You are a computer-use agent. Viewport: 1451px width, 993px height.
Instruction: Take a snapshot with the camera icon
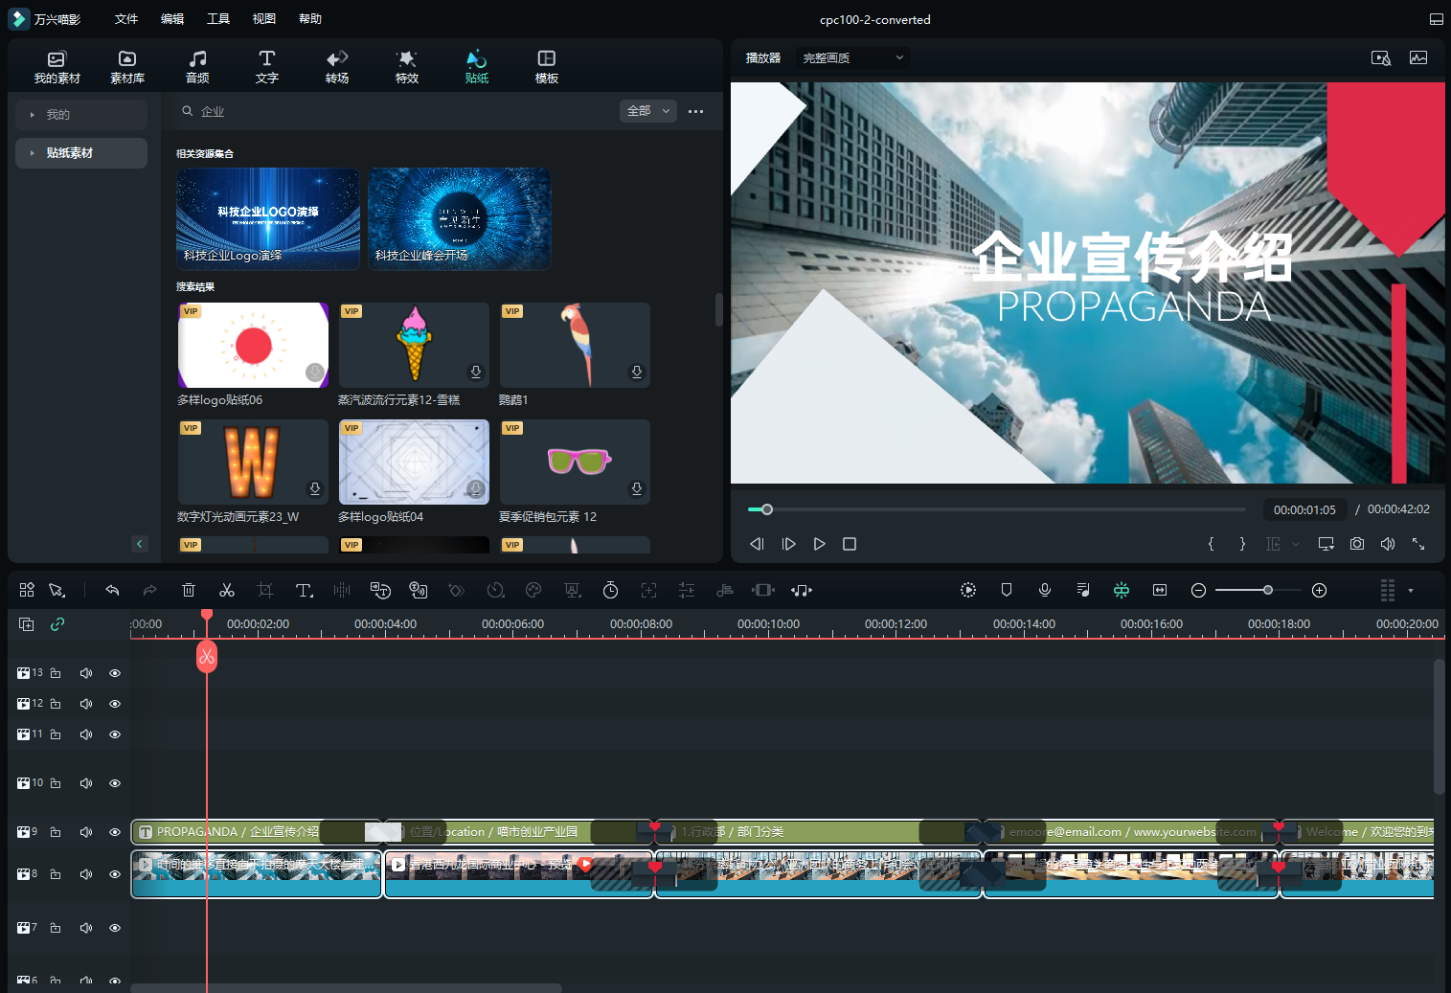(1356, 544)
